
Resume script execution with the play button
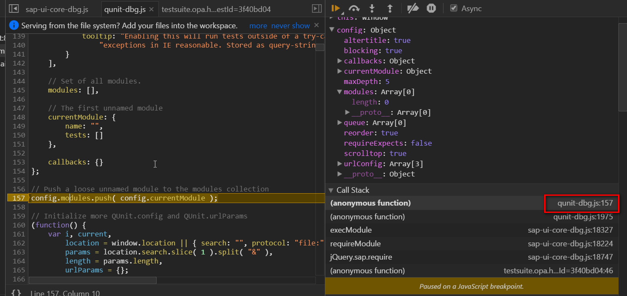pyautogui.click(x=336, y=8)
